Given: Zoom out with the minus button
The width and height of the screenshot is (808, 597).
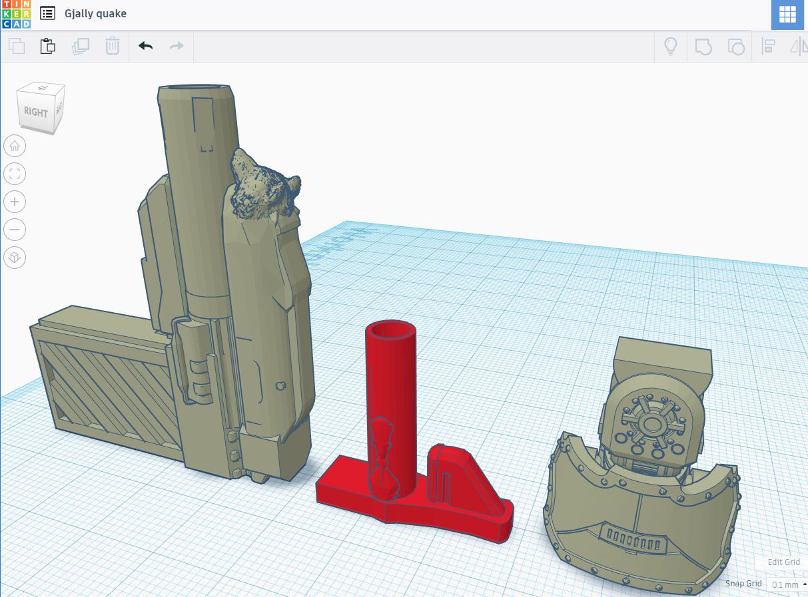Looking at the screenshot, I should (15, 230).
